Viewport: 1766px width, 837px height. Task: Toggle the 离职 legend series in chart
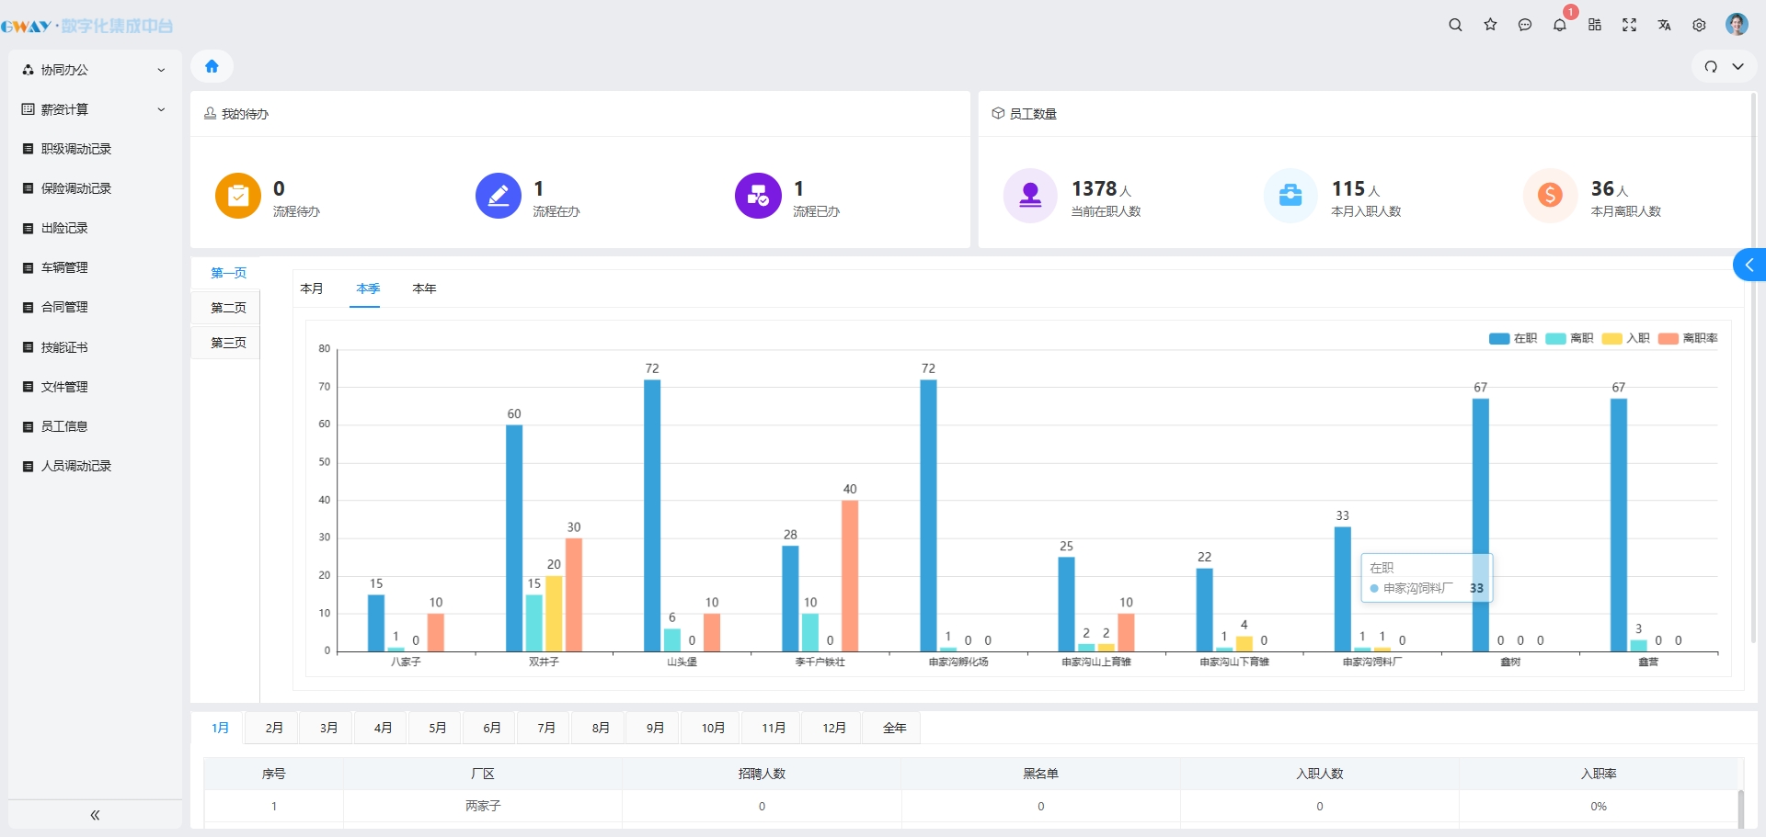tap(1569, 338)
